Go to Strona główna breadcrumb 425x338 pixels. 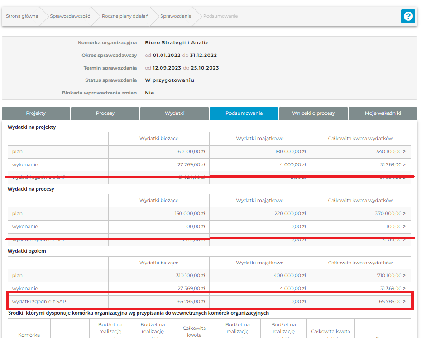[x=22, y=16]
